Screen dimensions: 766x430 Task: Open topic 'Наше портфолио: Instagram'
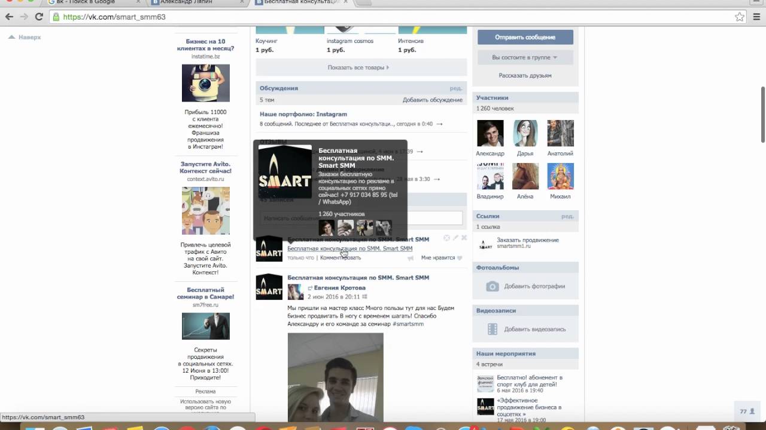click(x=303, y=114)
